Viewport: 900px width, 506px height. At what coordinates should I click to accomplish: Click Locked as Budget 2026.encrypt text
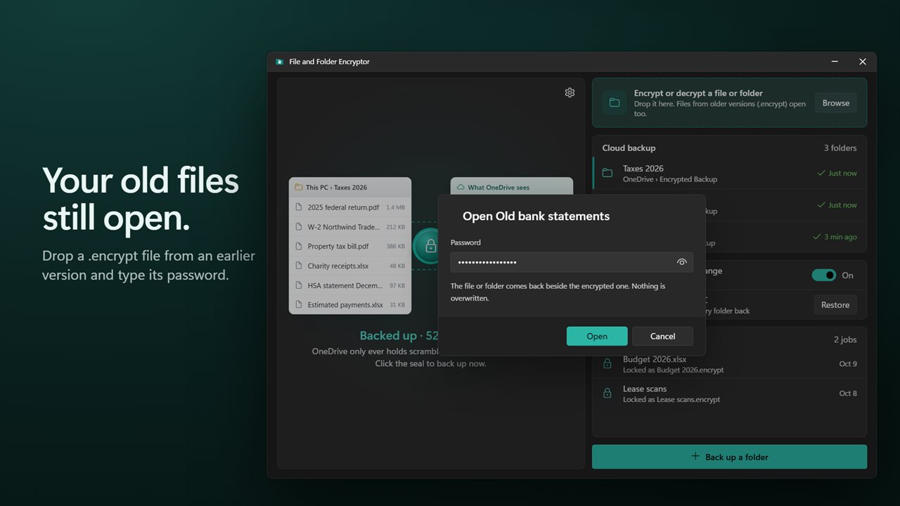(673, 370)
